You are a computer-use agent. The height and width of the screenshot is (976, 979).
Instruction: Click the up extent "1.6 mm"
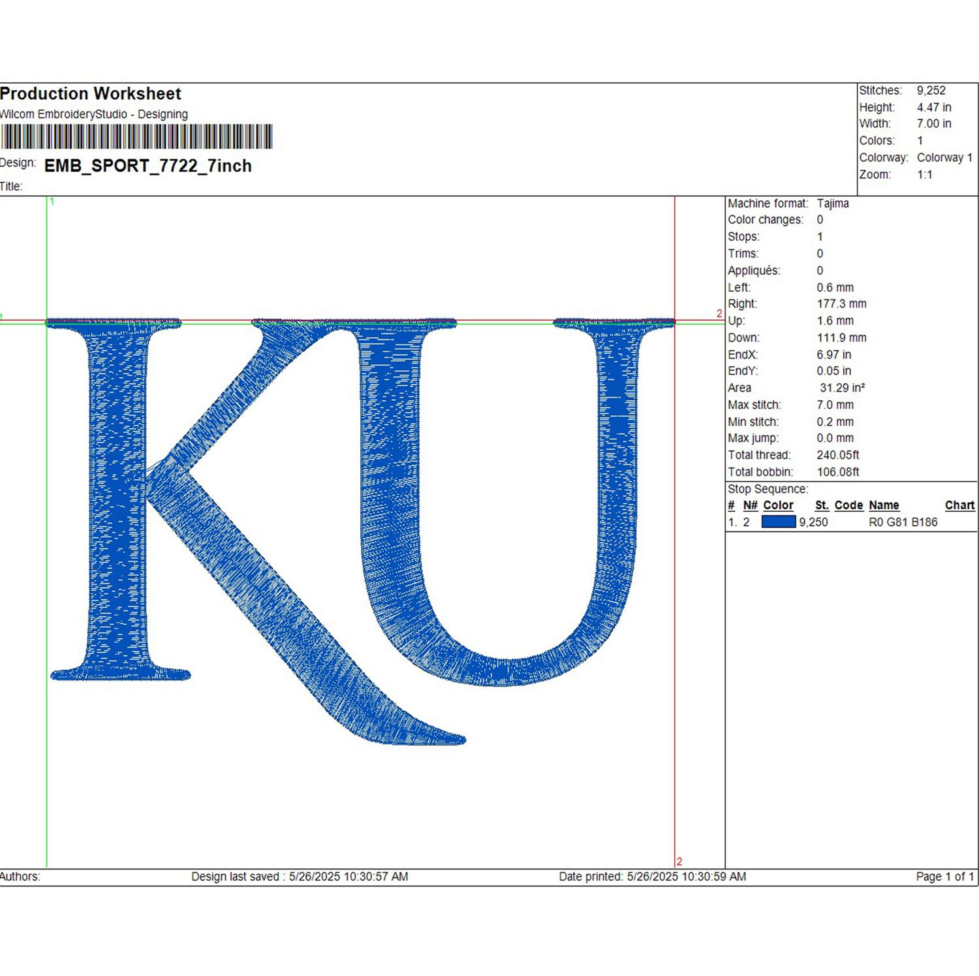coord(835,321)
